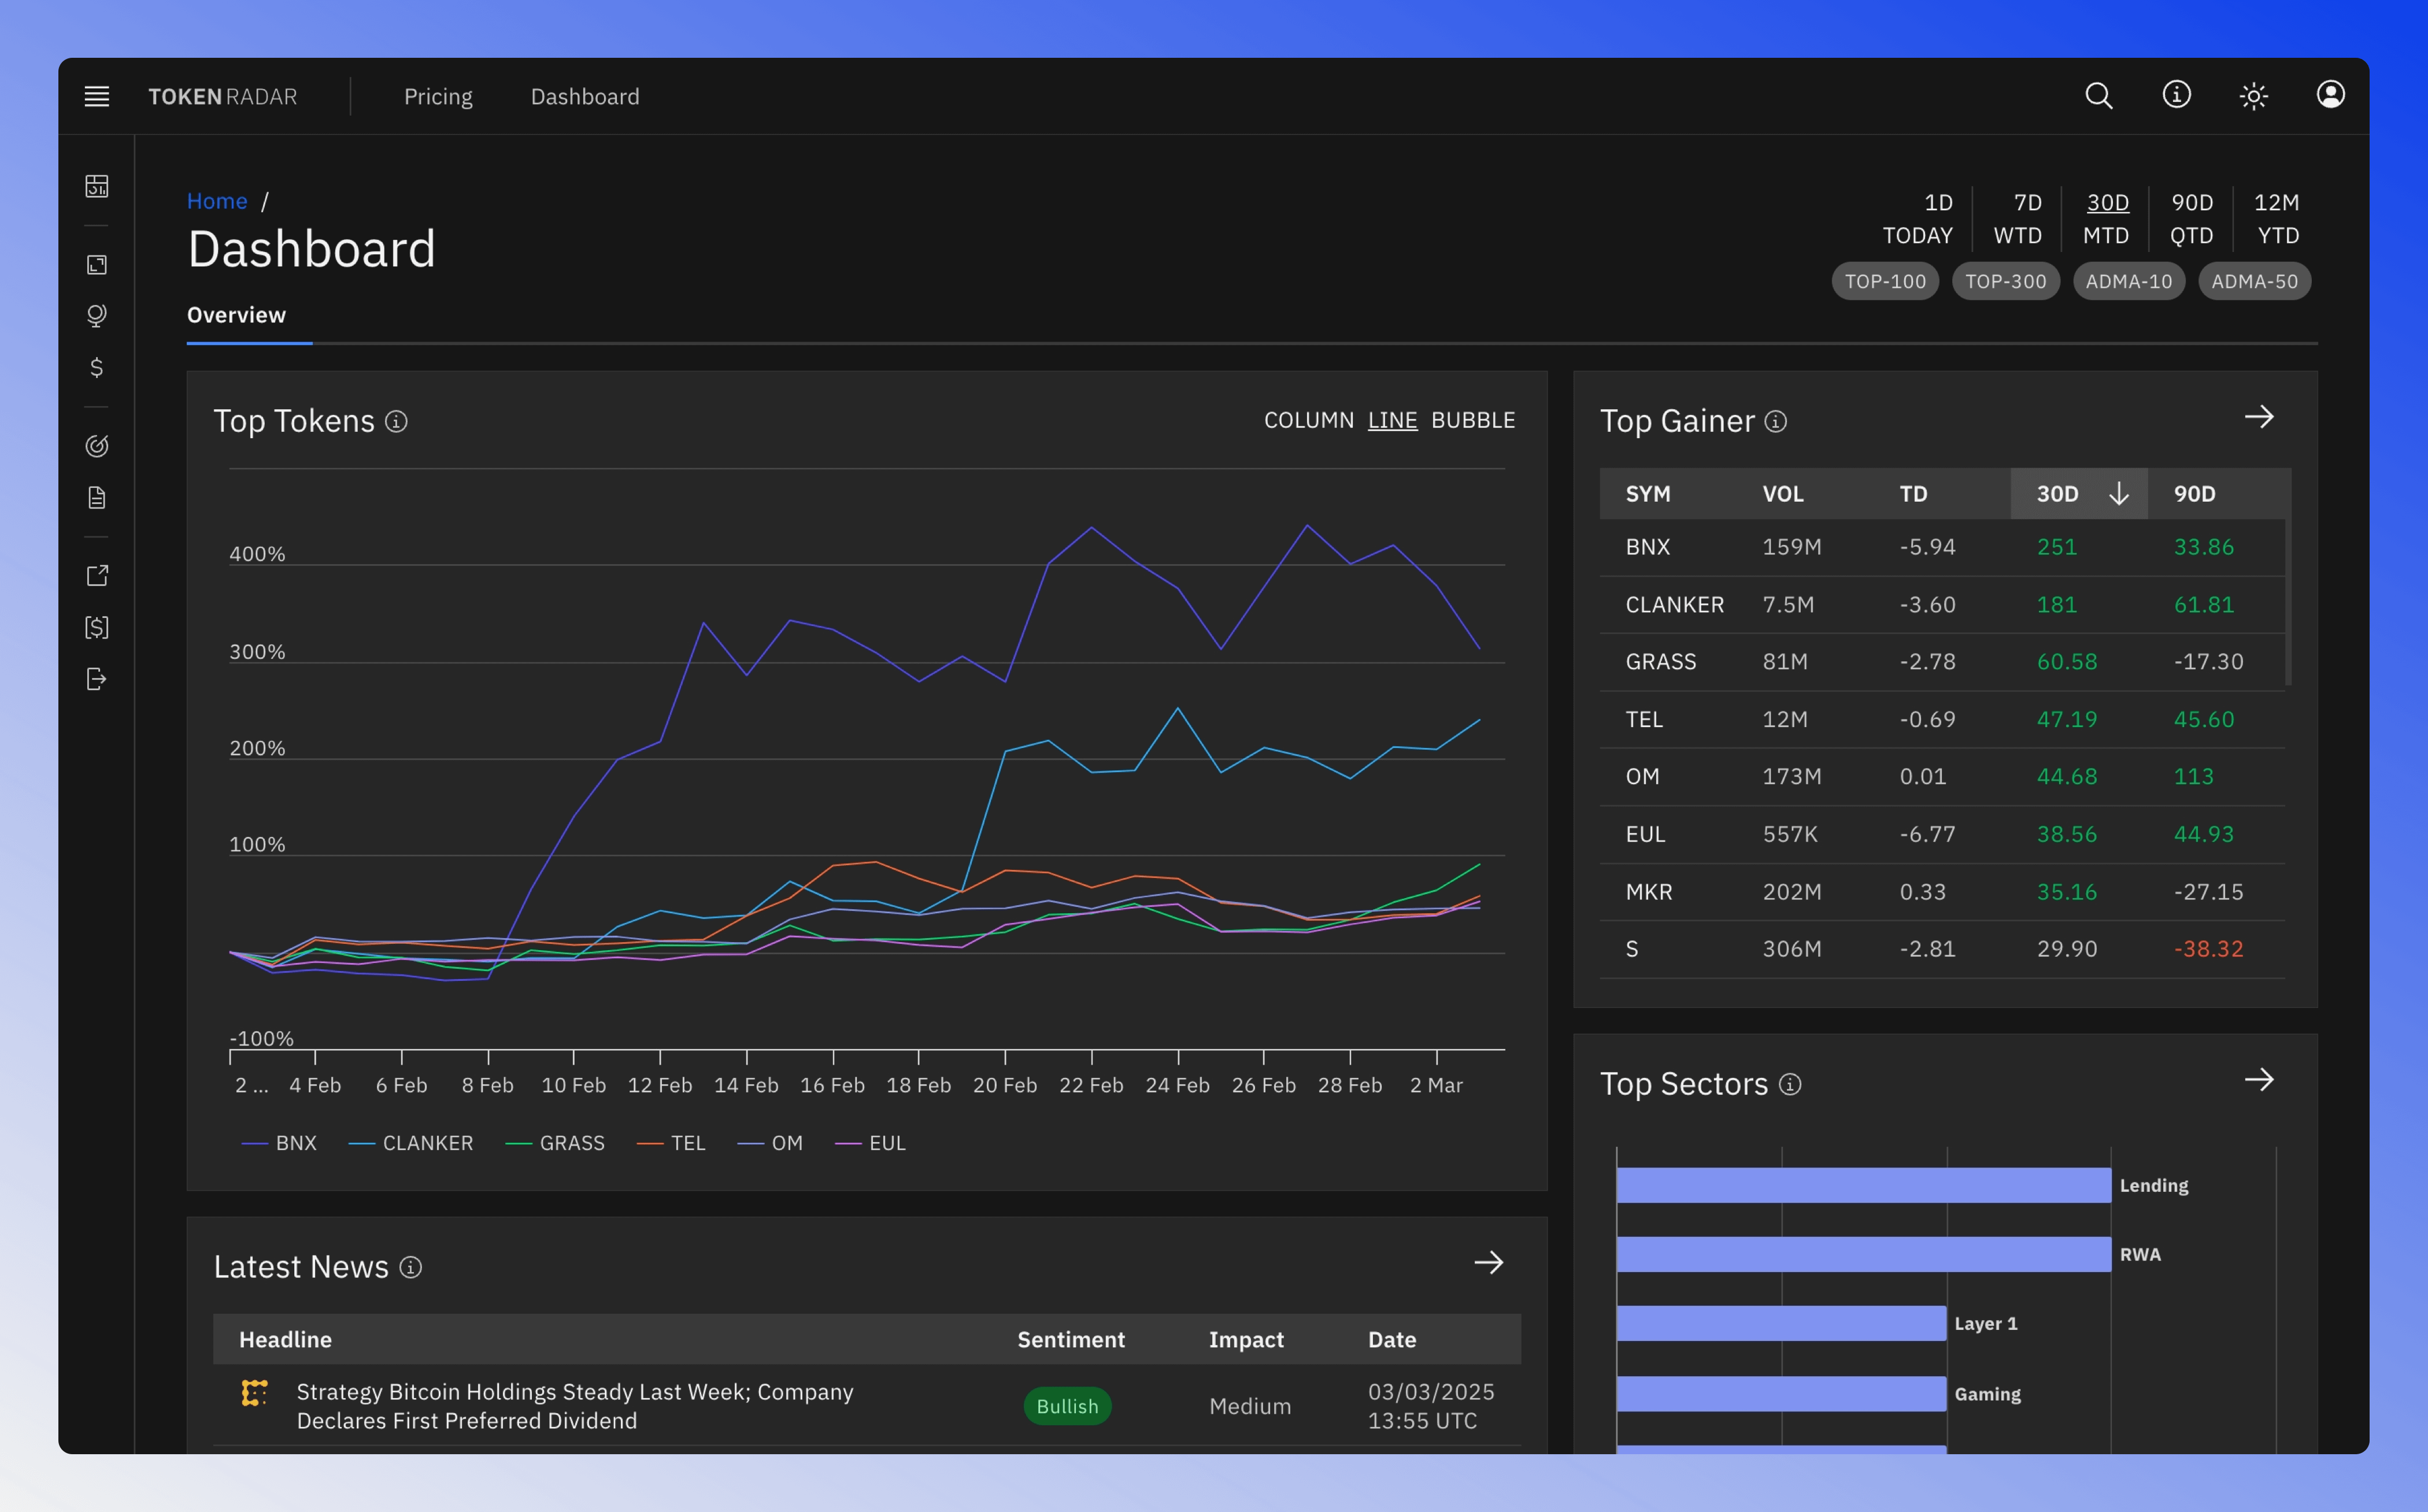Viewport: 2428px width, 1512px height.
Task: Toggle BNX series in chart legend
Action: coord(279,1143)
